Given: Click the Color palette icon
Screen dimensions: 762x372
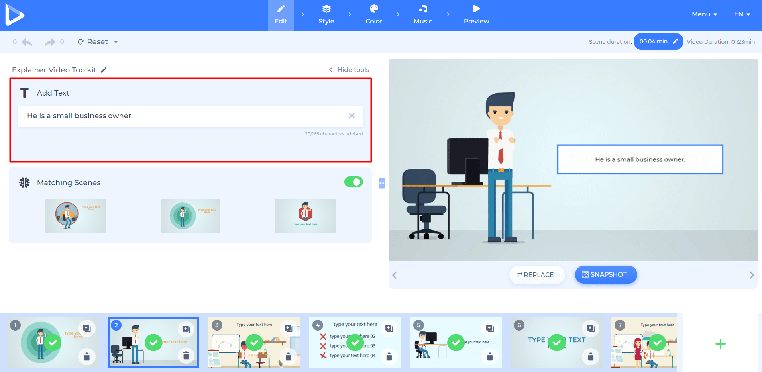Looking at the screenshot, I should point(373,9).
